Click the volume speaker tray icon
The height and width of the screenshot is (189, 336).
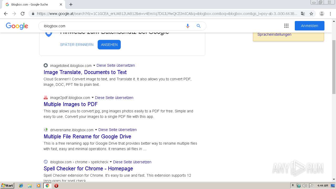coord(305,186)
